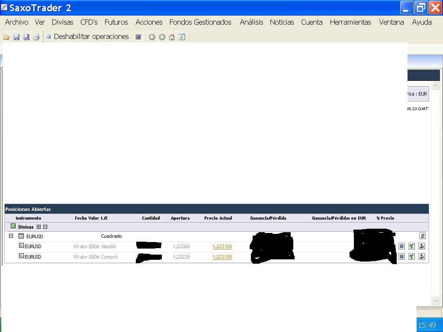Open the Futuros menu
This screenshot has height=332, width=443.
tap(116, 22)
